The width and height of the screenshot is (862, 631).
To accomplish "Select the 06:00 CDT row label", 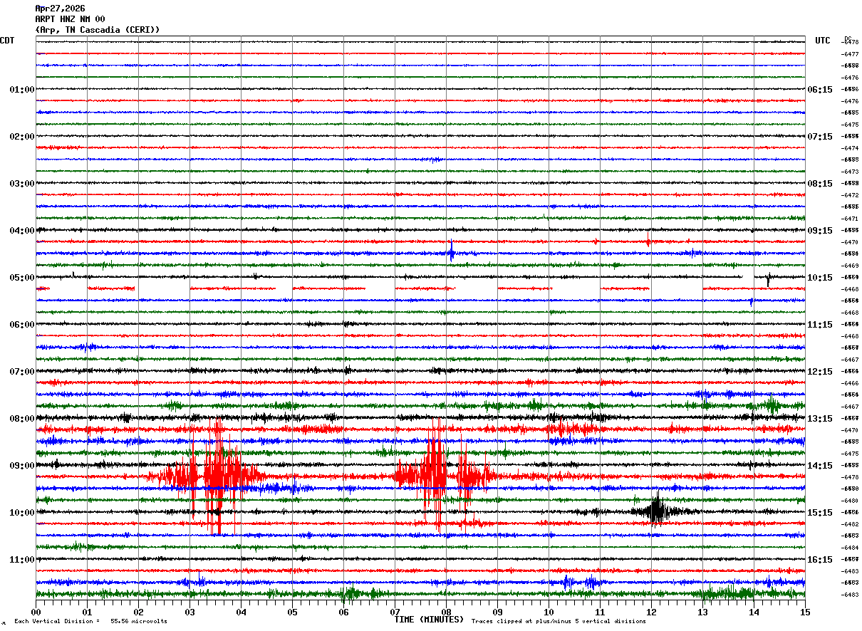I will pyautogui.click(x=22, y=325).
